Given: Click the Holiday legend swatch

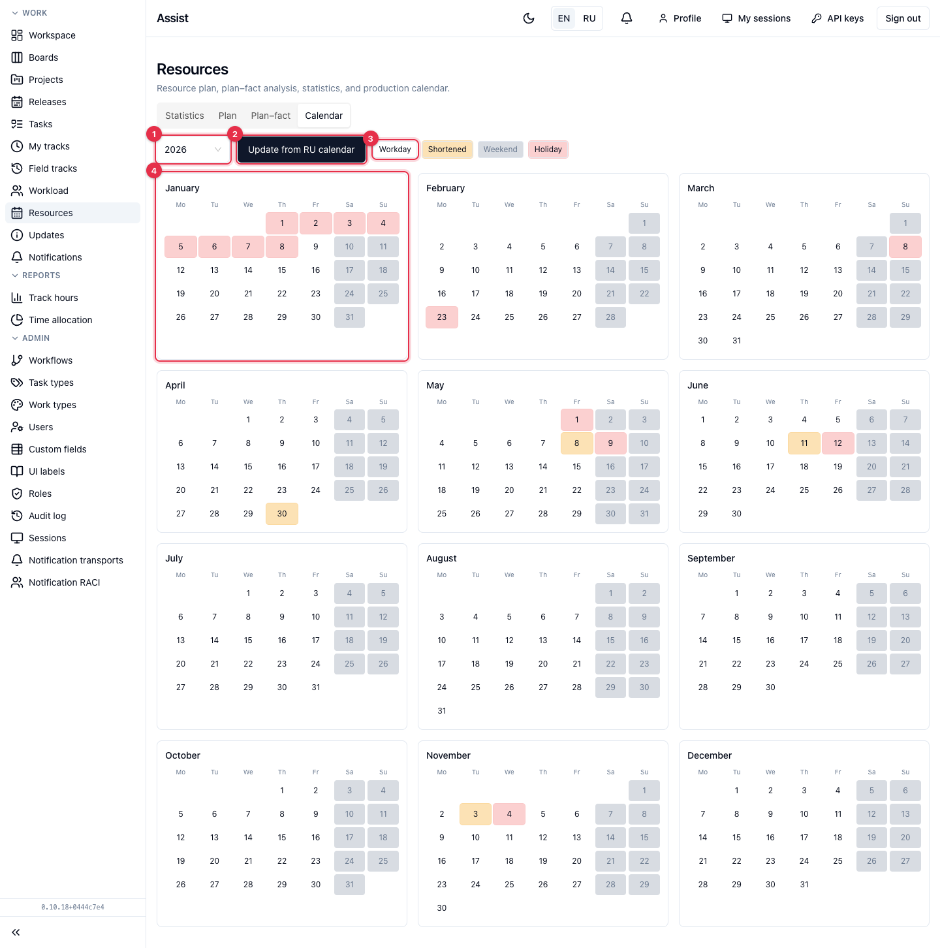Looking at the screenshot, I should pyautogui.click(x=548, y=150).
